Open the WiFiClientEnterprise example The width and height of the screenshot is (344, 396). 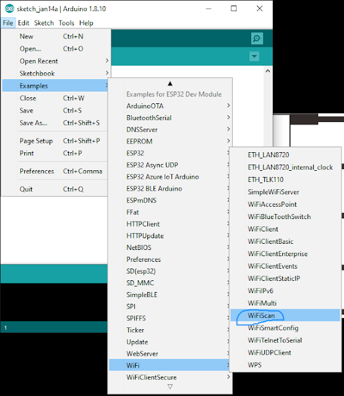coord(285,254)
